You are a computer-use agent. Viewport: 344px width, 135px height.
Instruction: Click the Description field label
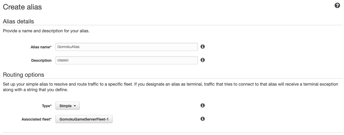point(41,60)
